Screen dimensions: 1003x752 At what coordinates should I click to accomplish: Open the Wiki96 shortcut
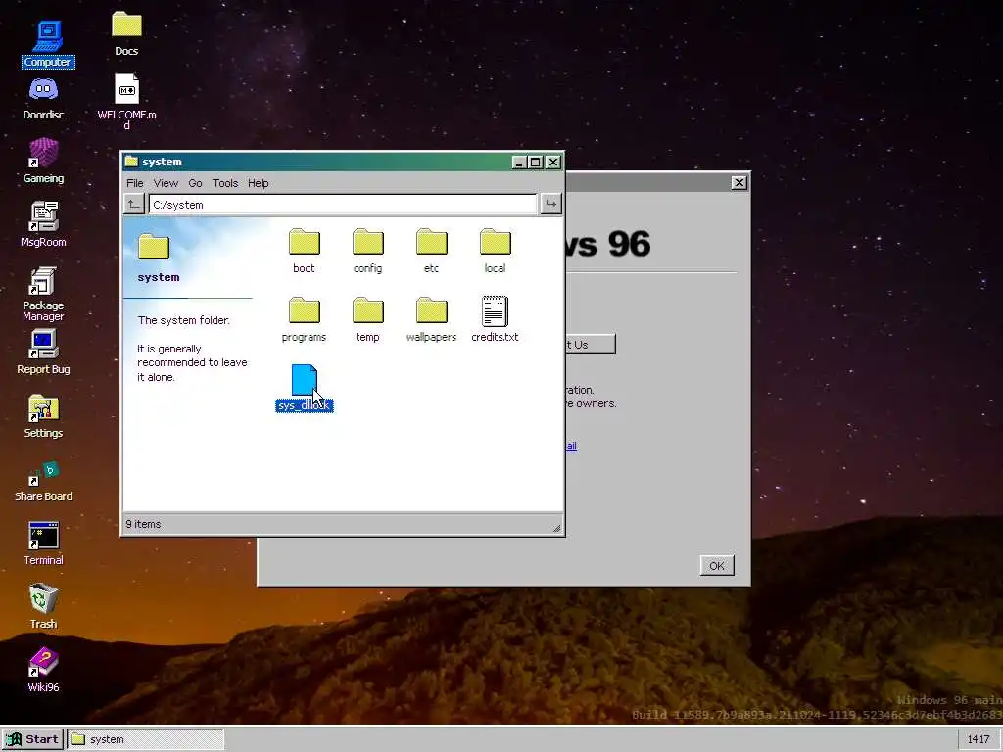point(43,670)
